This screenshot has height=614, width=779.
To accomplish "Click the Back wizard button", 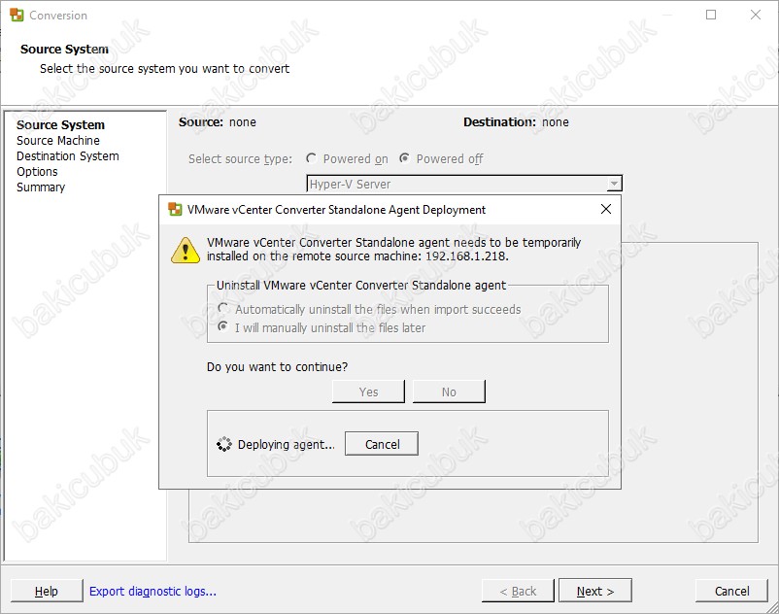I will point(518,591).
